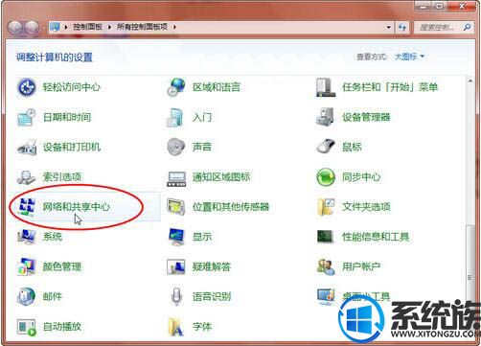This screenshot has width=481, height=346.
Task: Open the 字体 fonts icon
Action: [x=176, y=327]
